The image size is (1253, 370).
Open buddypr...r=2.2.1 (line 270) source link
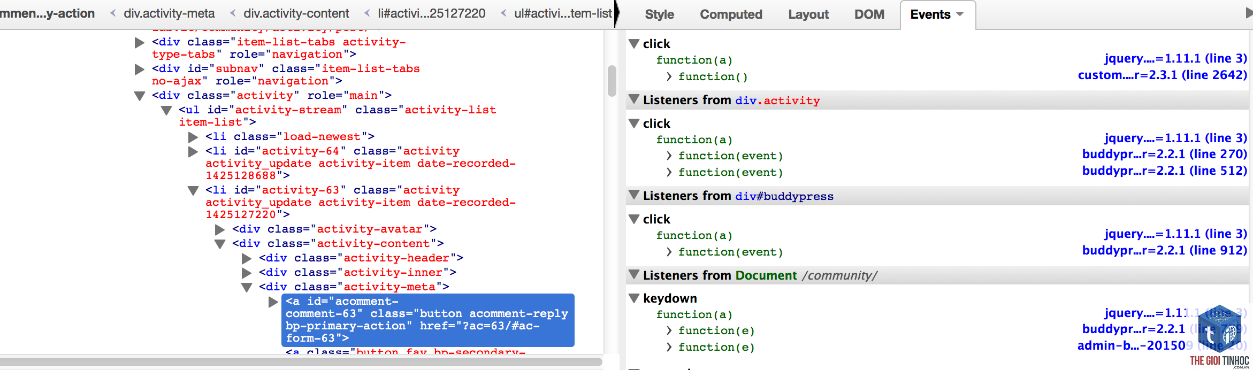tap(1164, 154)
